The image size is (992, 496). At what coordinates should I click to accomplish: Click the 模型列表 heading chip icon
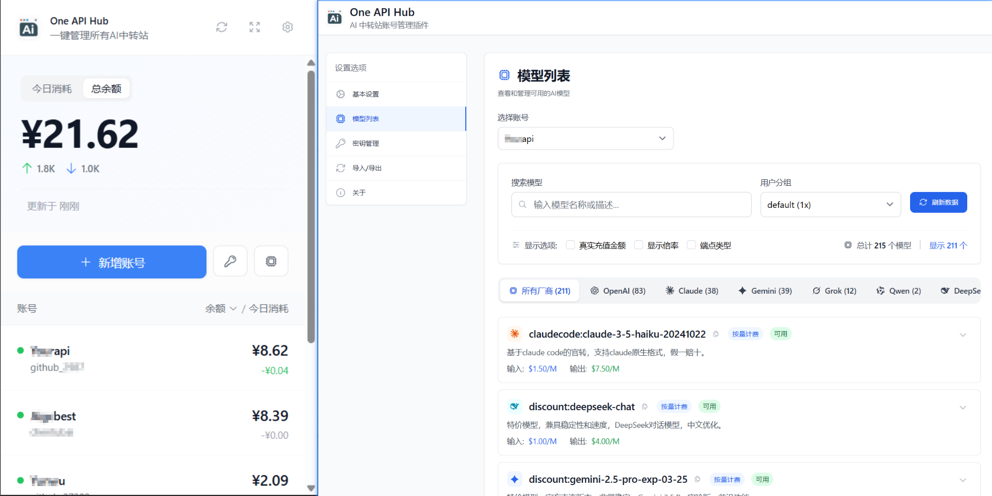[x=504, y=75]
